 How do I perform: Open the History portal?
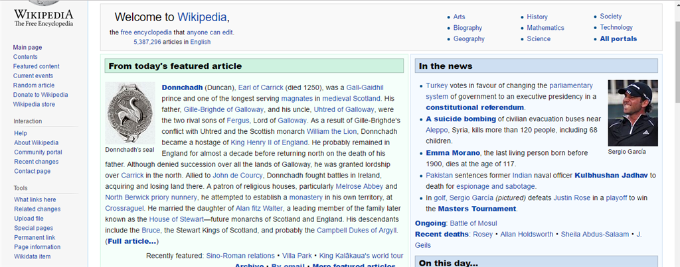537,17
